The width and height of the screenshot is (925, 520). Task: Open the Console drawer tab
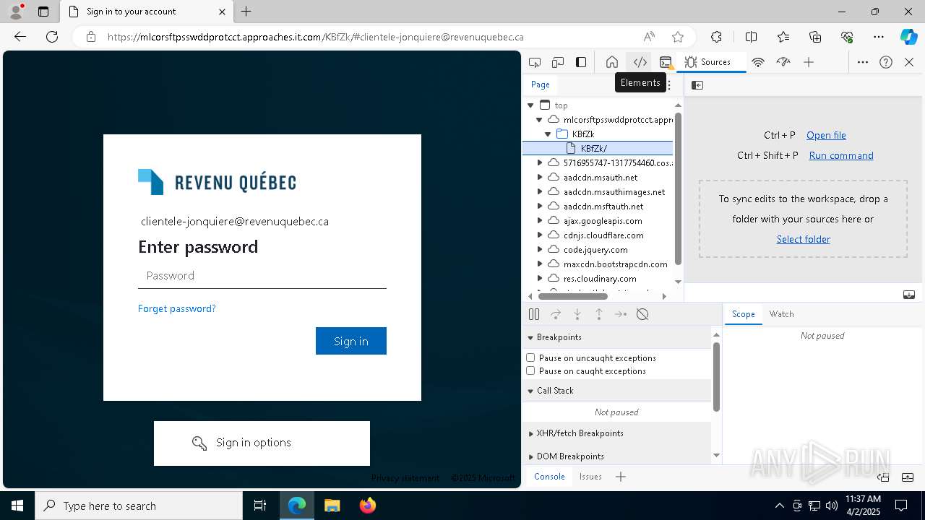point(549,477)
